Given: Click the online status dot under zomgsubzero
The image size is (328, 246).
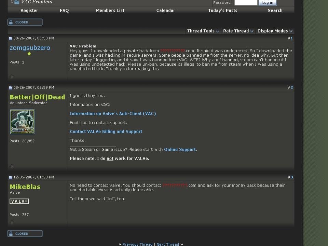Looking at the screenshot, I should click(12, 77).
